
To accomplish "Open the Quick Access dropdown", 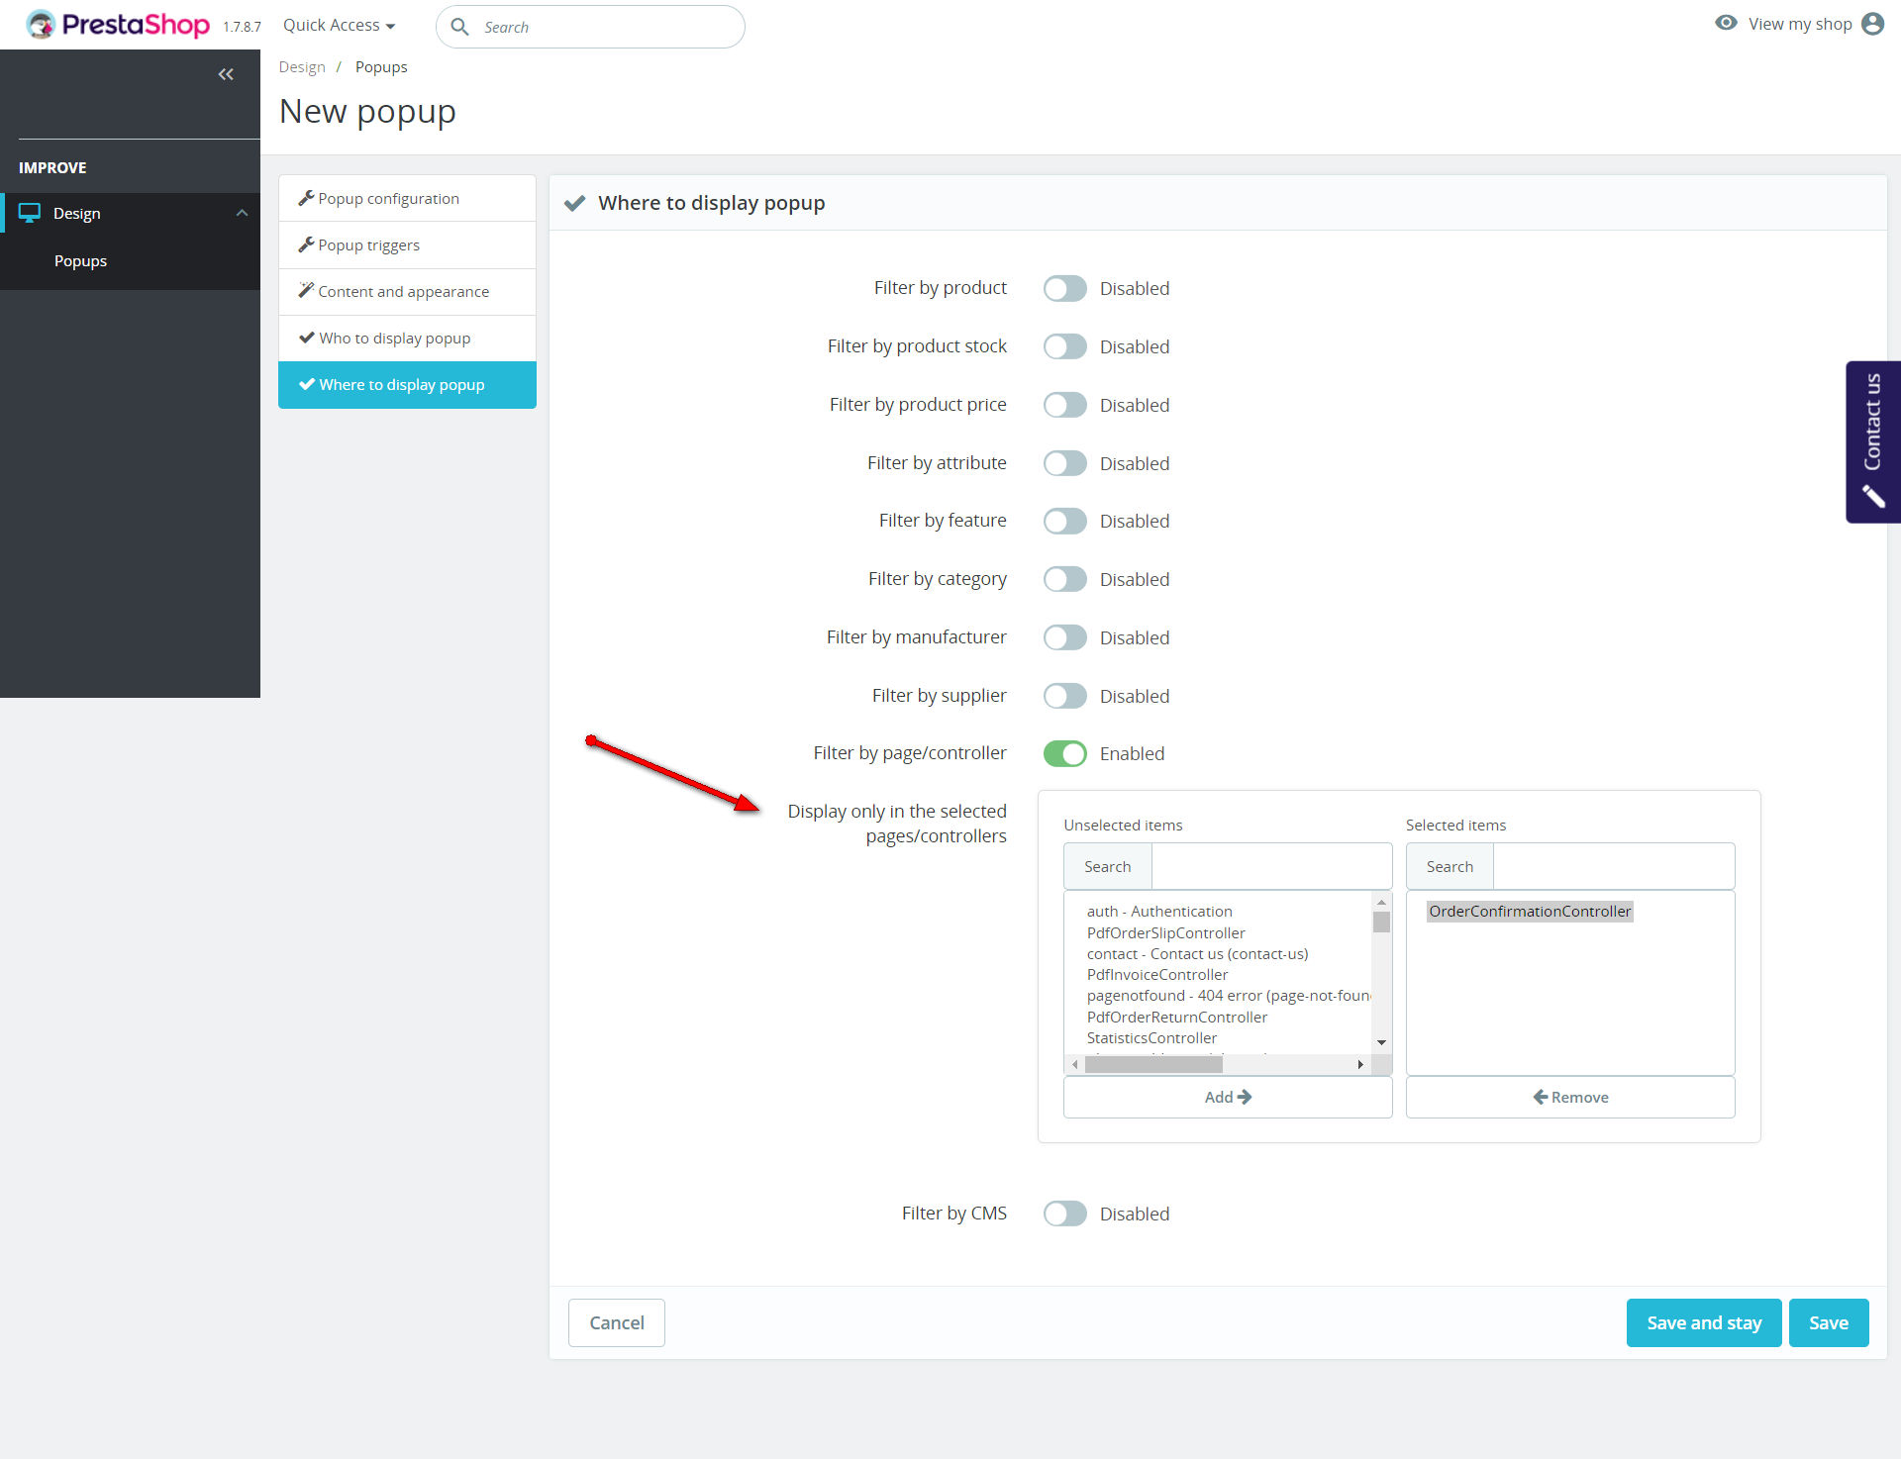I will point(339,25).
